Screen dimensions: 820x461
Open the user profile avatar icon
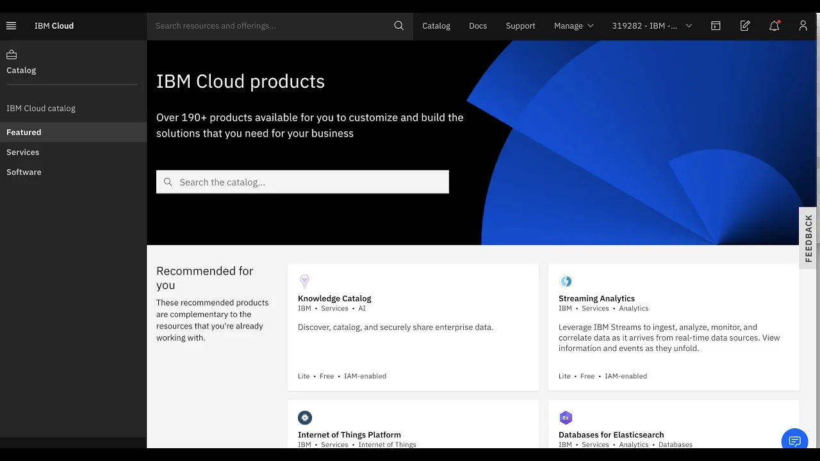[x=803, y=26]
